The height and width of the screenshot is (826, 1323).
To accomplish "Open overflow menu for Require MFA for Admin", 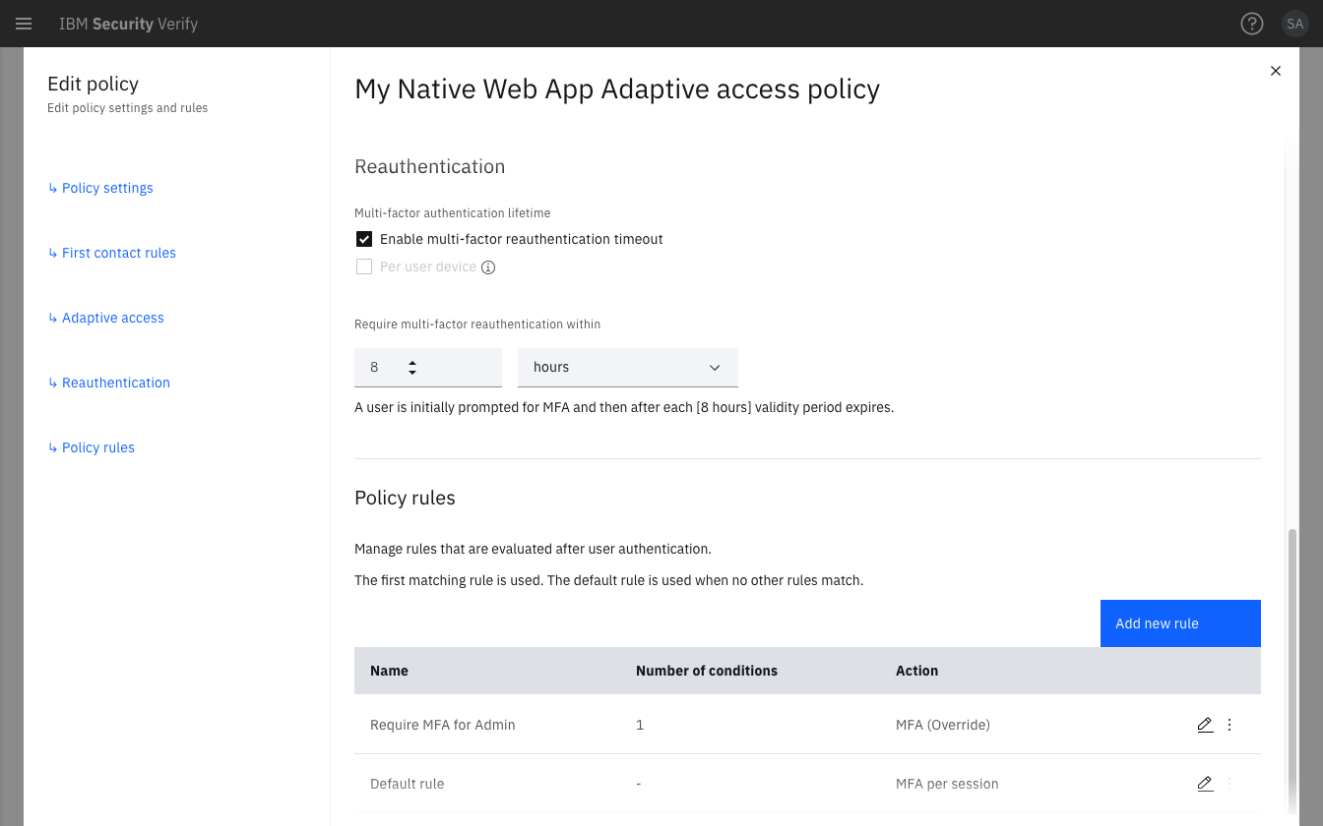I will [x=1229, y=725].
